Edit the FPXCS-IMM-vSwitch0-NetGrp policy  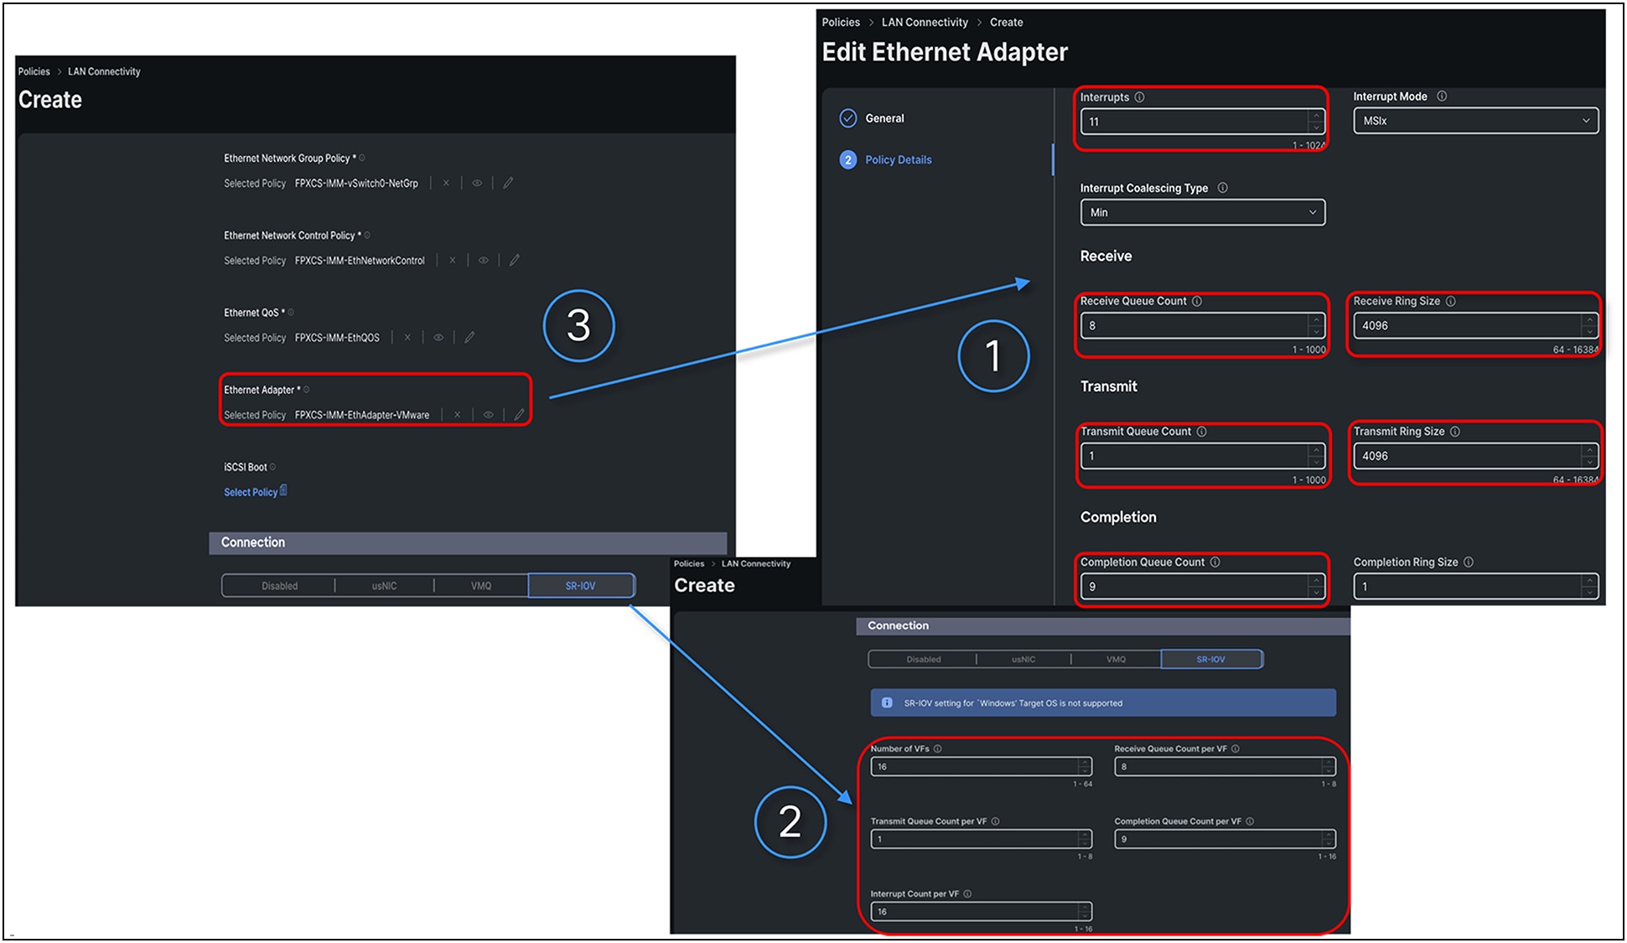coord(508,183)
